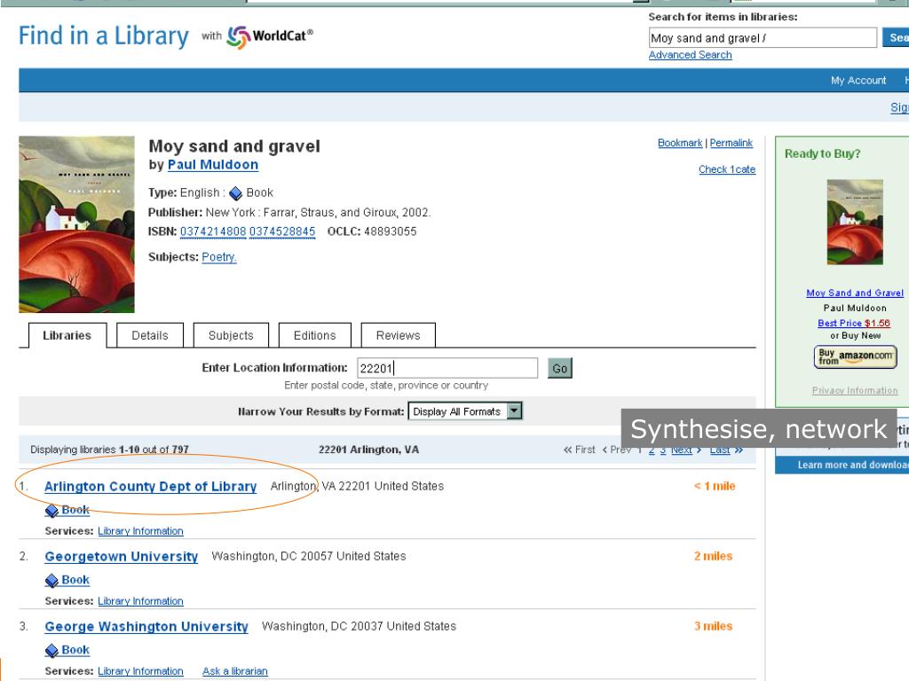This screenshot has width=909, height=681.
Task: Focus the library items search field
Action: pyautogui.click(x=763, y=38)
